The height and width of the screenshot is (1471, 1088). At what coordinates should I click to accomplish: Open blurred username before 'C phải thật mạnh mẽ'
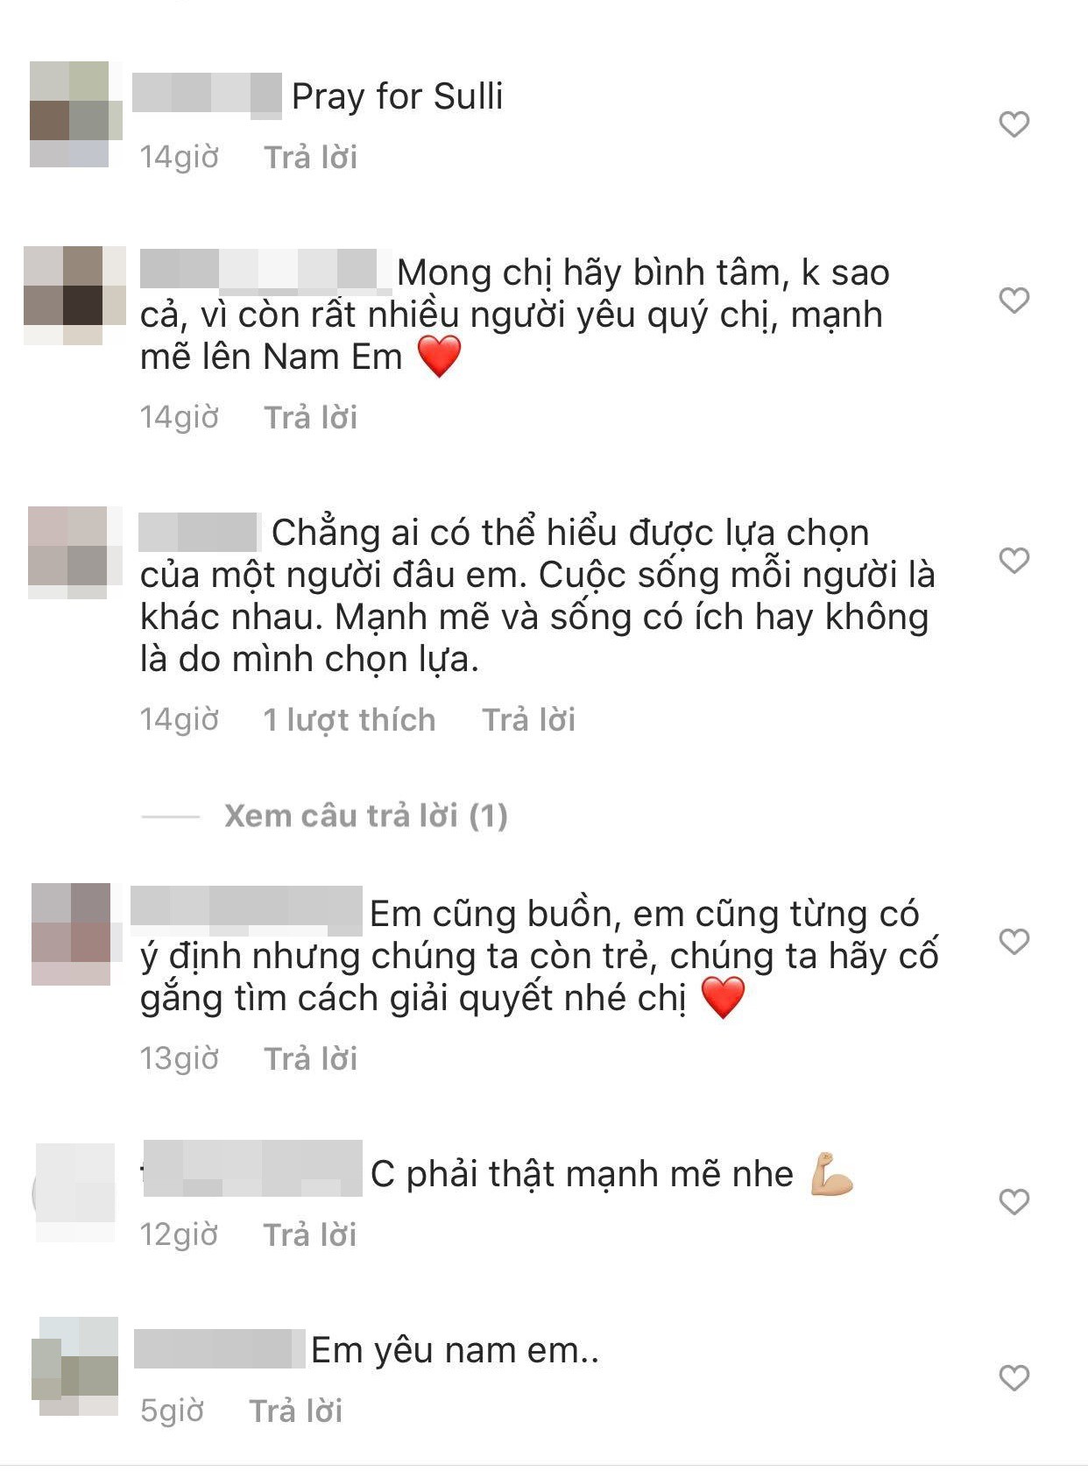pos(252,1169)
